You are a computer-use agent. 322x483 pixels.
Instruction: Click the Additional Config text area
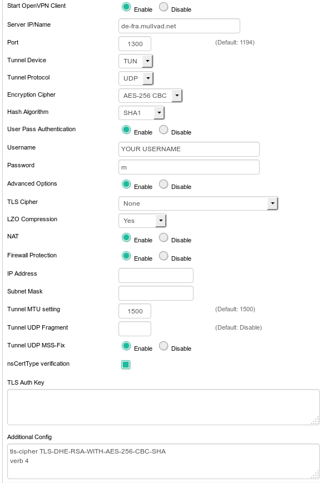(x=164, y=461)
